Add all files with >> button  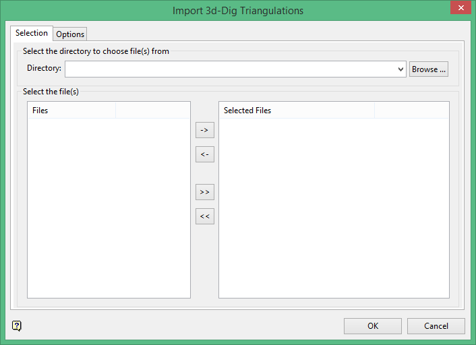pyautogui.click(x=204, y=192)
